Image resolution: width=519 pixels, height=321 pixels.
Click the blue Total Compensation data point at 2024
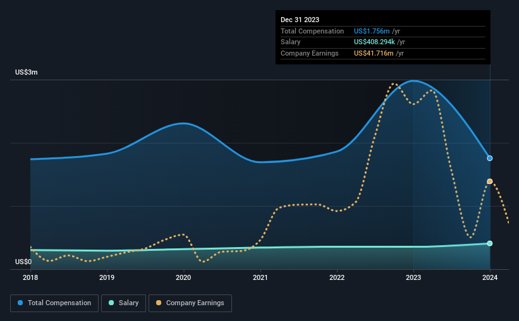490,158
